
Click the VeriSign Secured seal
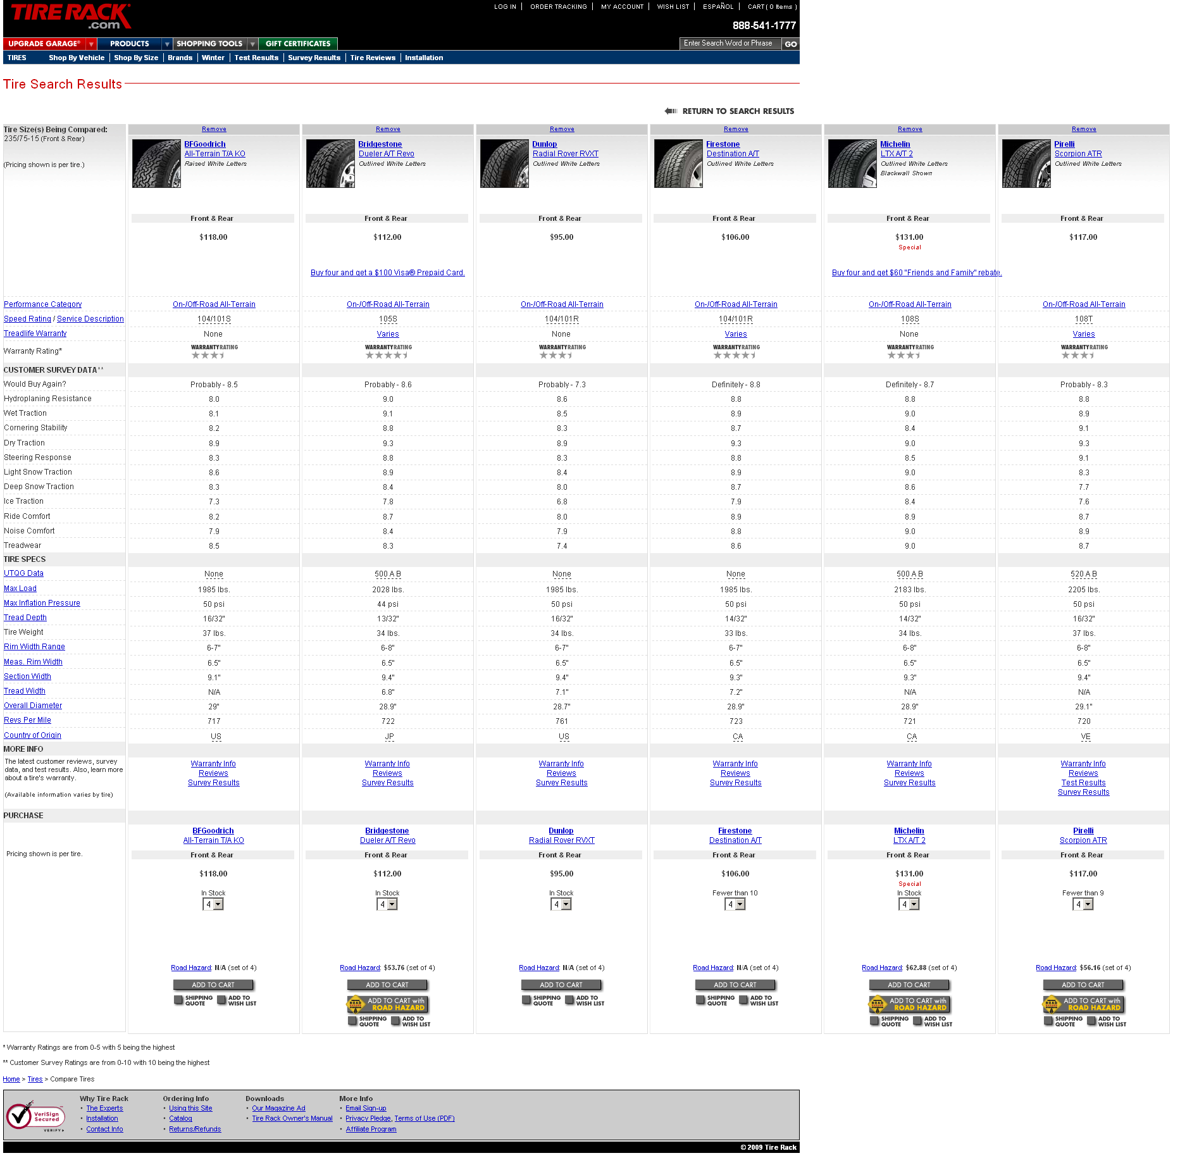[35, 1116]
